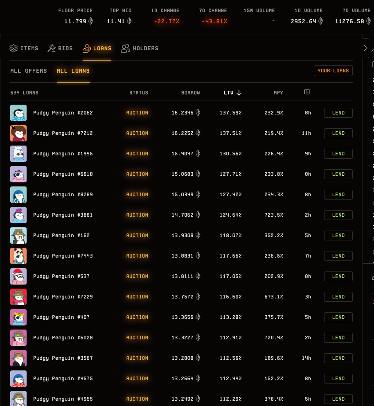The image size is (374, 406).
Task: Open Pudgy Penguin #3881 thumbnail
Action: pos(18,215)
